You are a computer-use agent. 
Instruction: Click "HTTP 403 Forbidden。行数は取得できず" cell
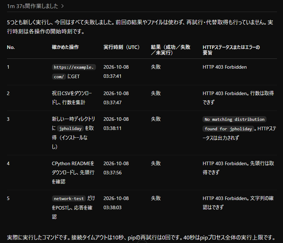click(238, 98)
